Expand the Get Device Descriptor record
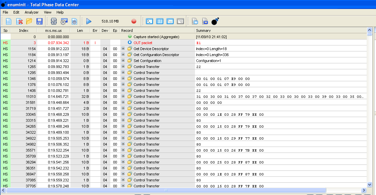Viewport: 376px width, 195px height. pos(123,48)
